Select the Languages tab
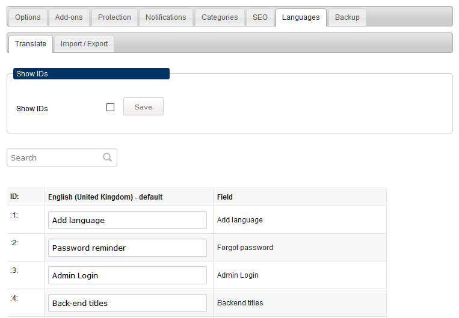 click(x=301, y=17)
